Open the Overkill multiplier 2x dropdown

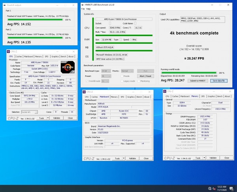(105, 81)
